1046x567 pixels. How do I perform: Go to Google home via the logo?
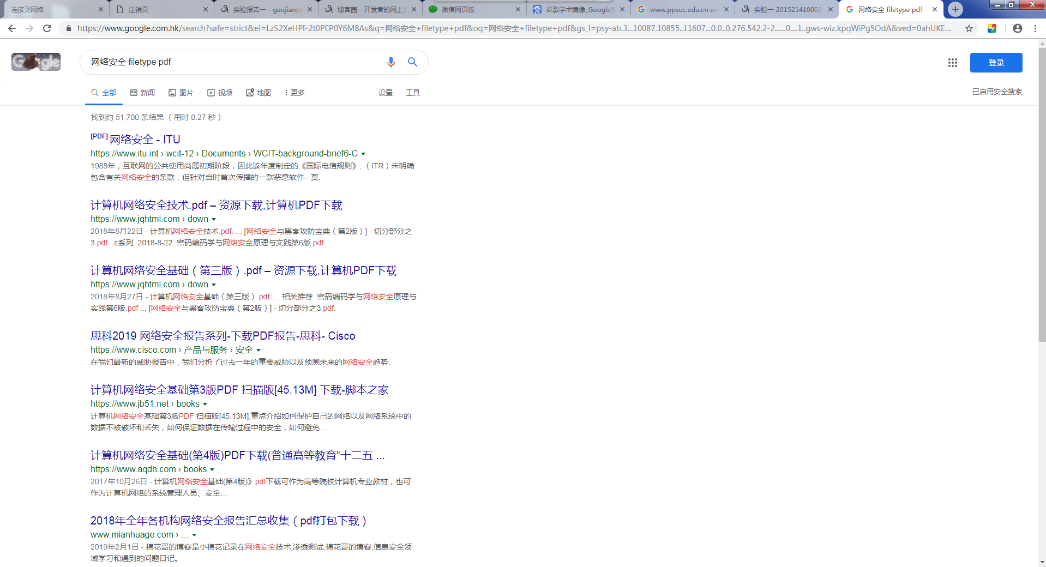pyautogui.click(x=36, y=62)
